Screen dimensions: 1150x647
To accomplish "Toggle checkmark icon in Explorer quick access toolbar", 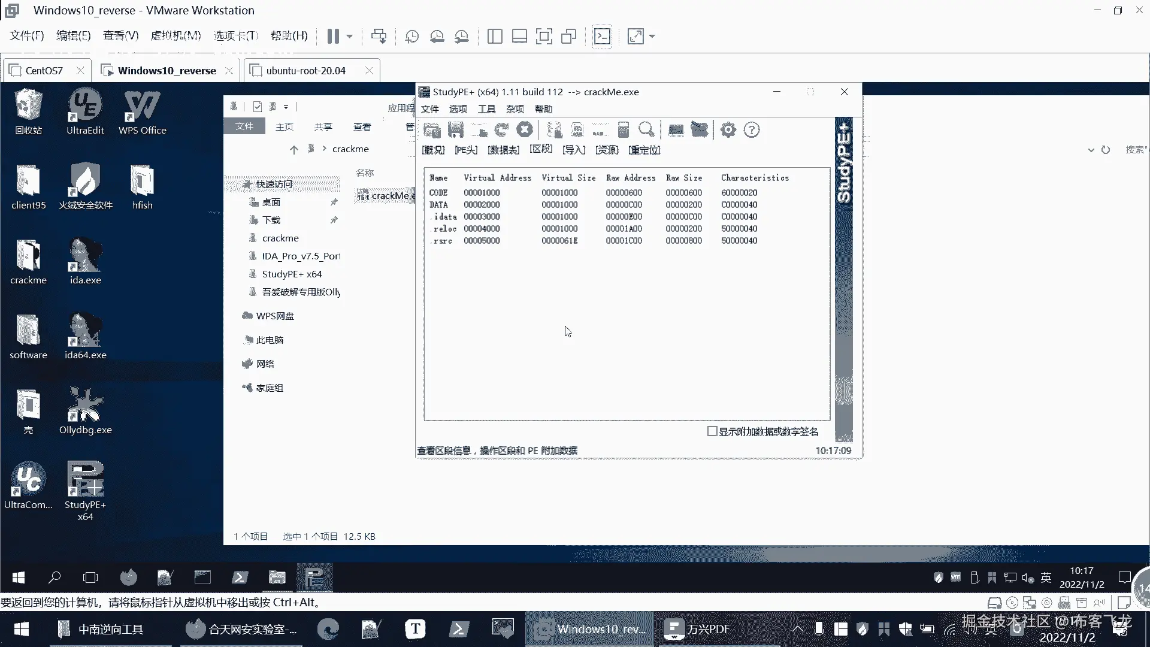I will (258, 107).
